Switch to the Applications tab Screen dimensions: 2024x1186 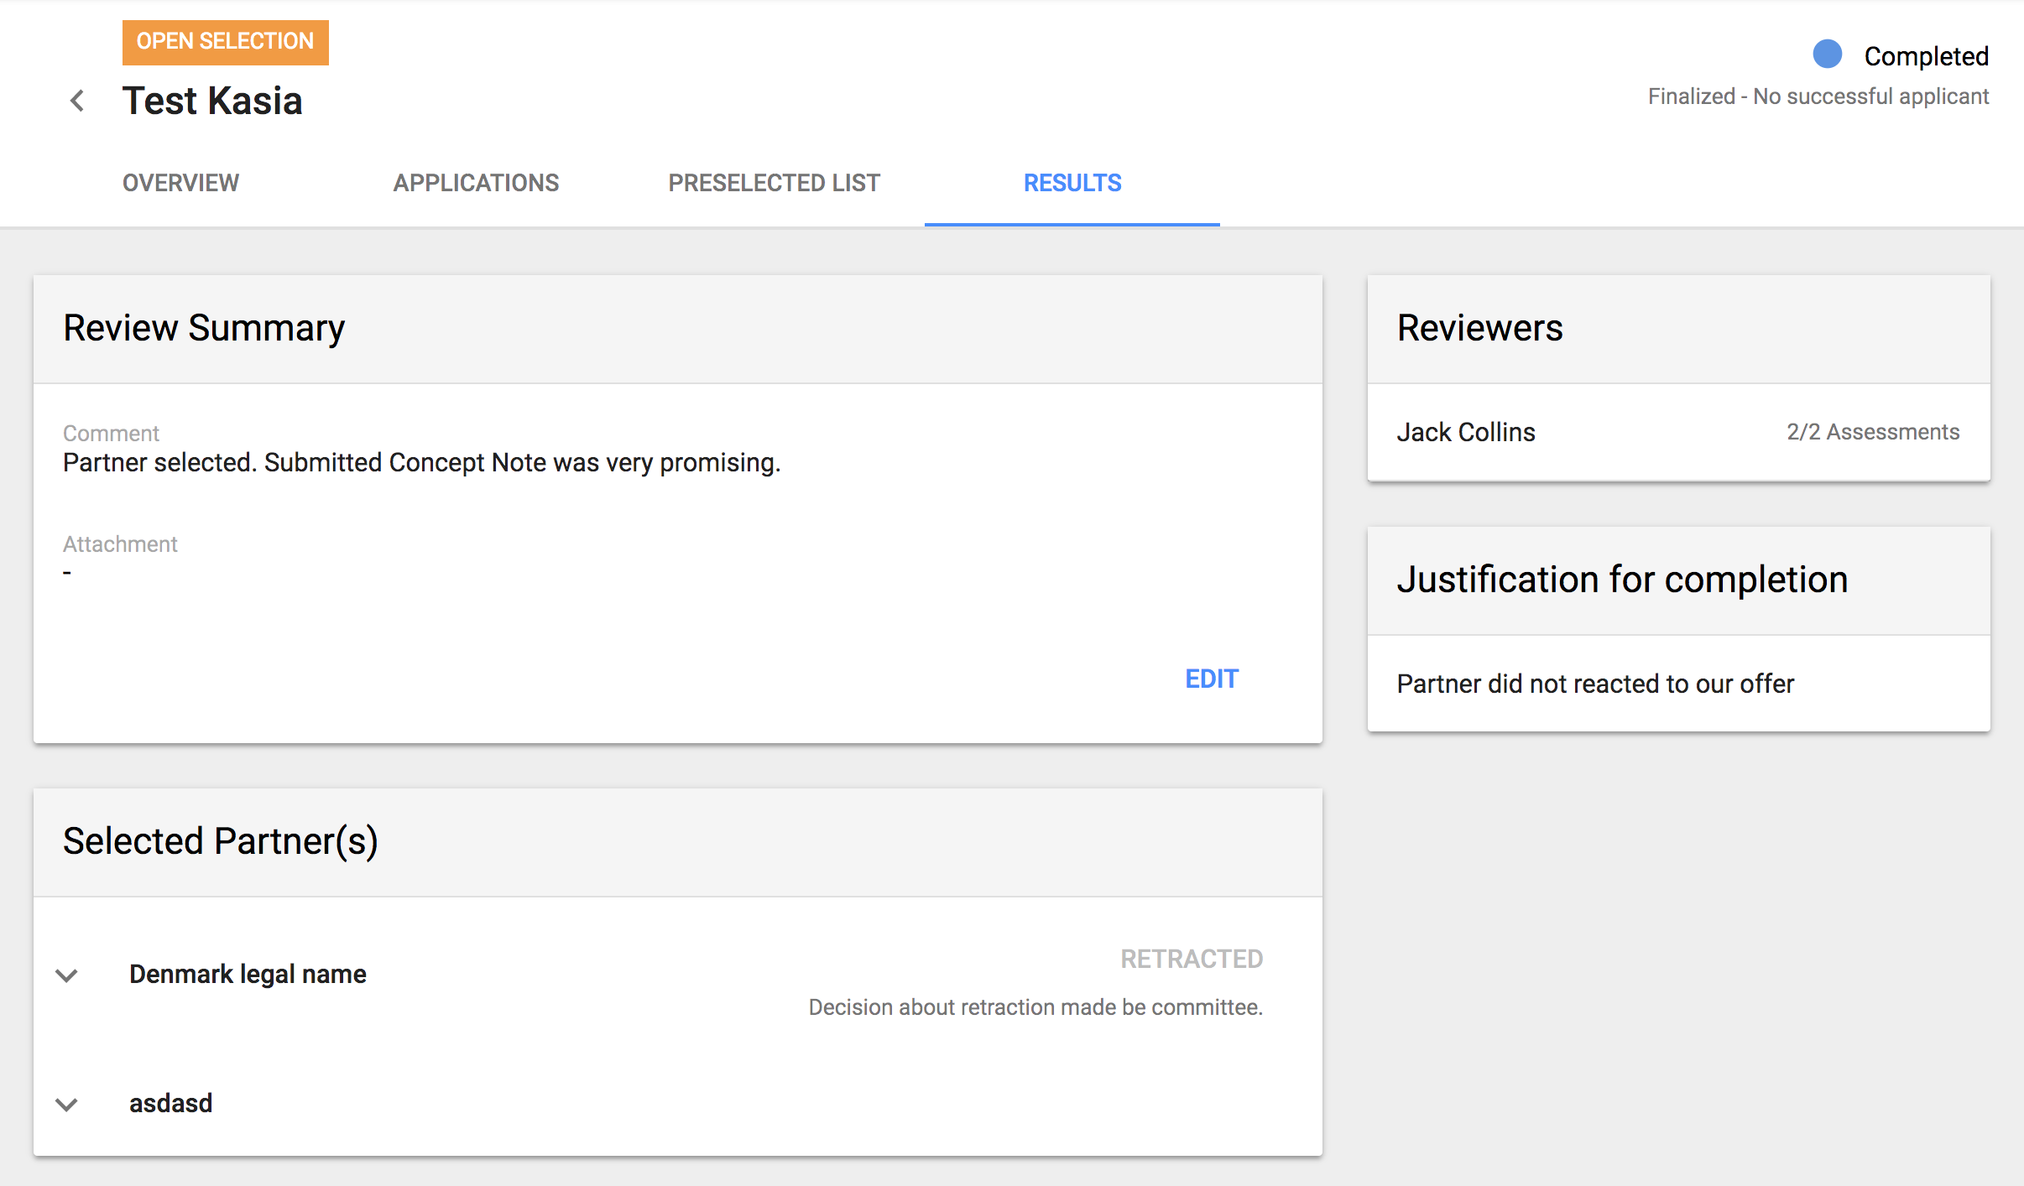point(476,183)
